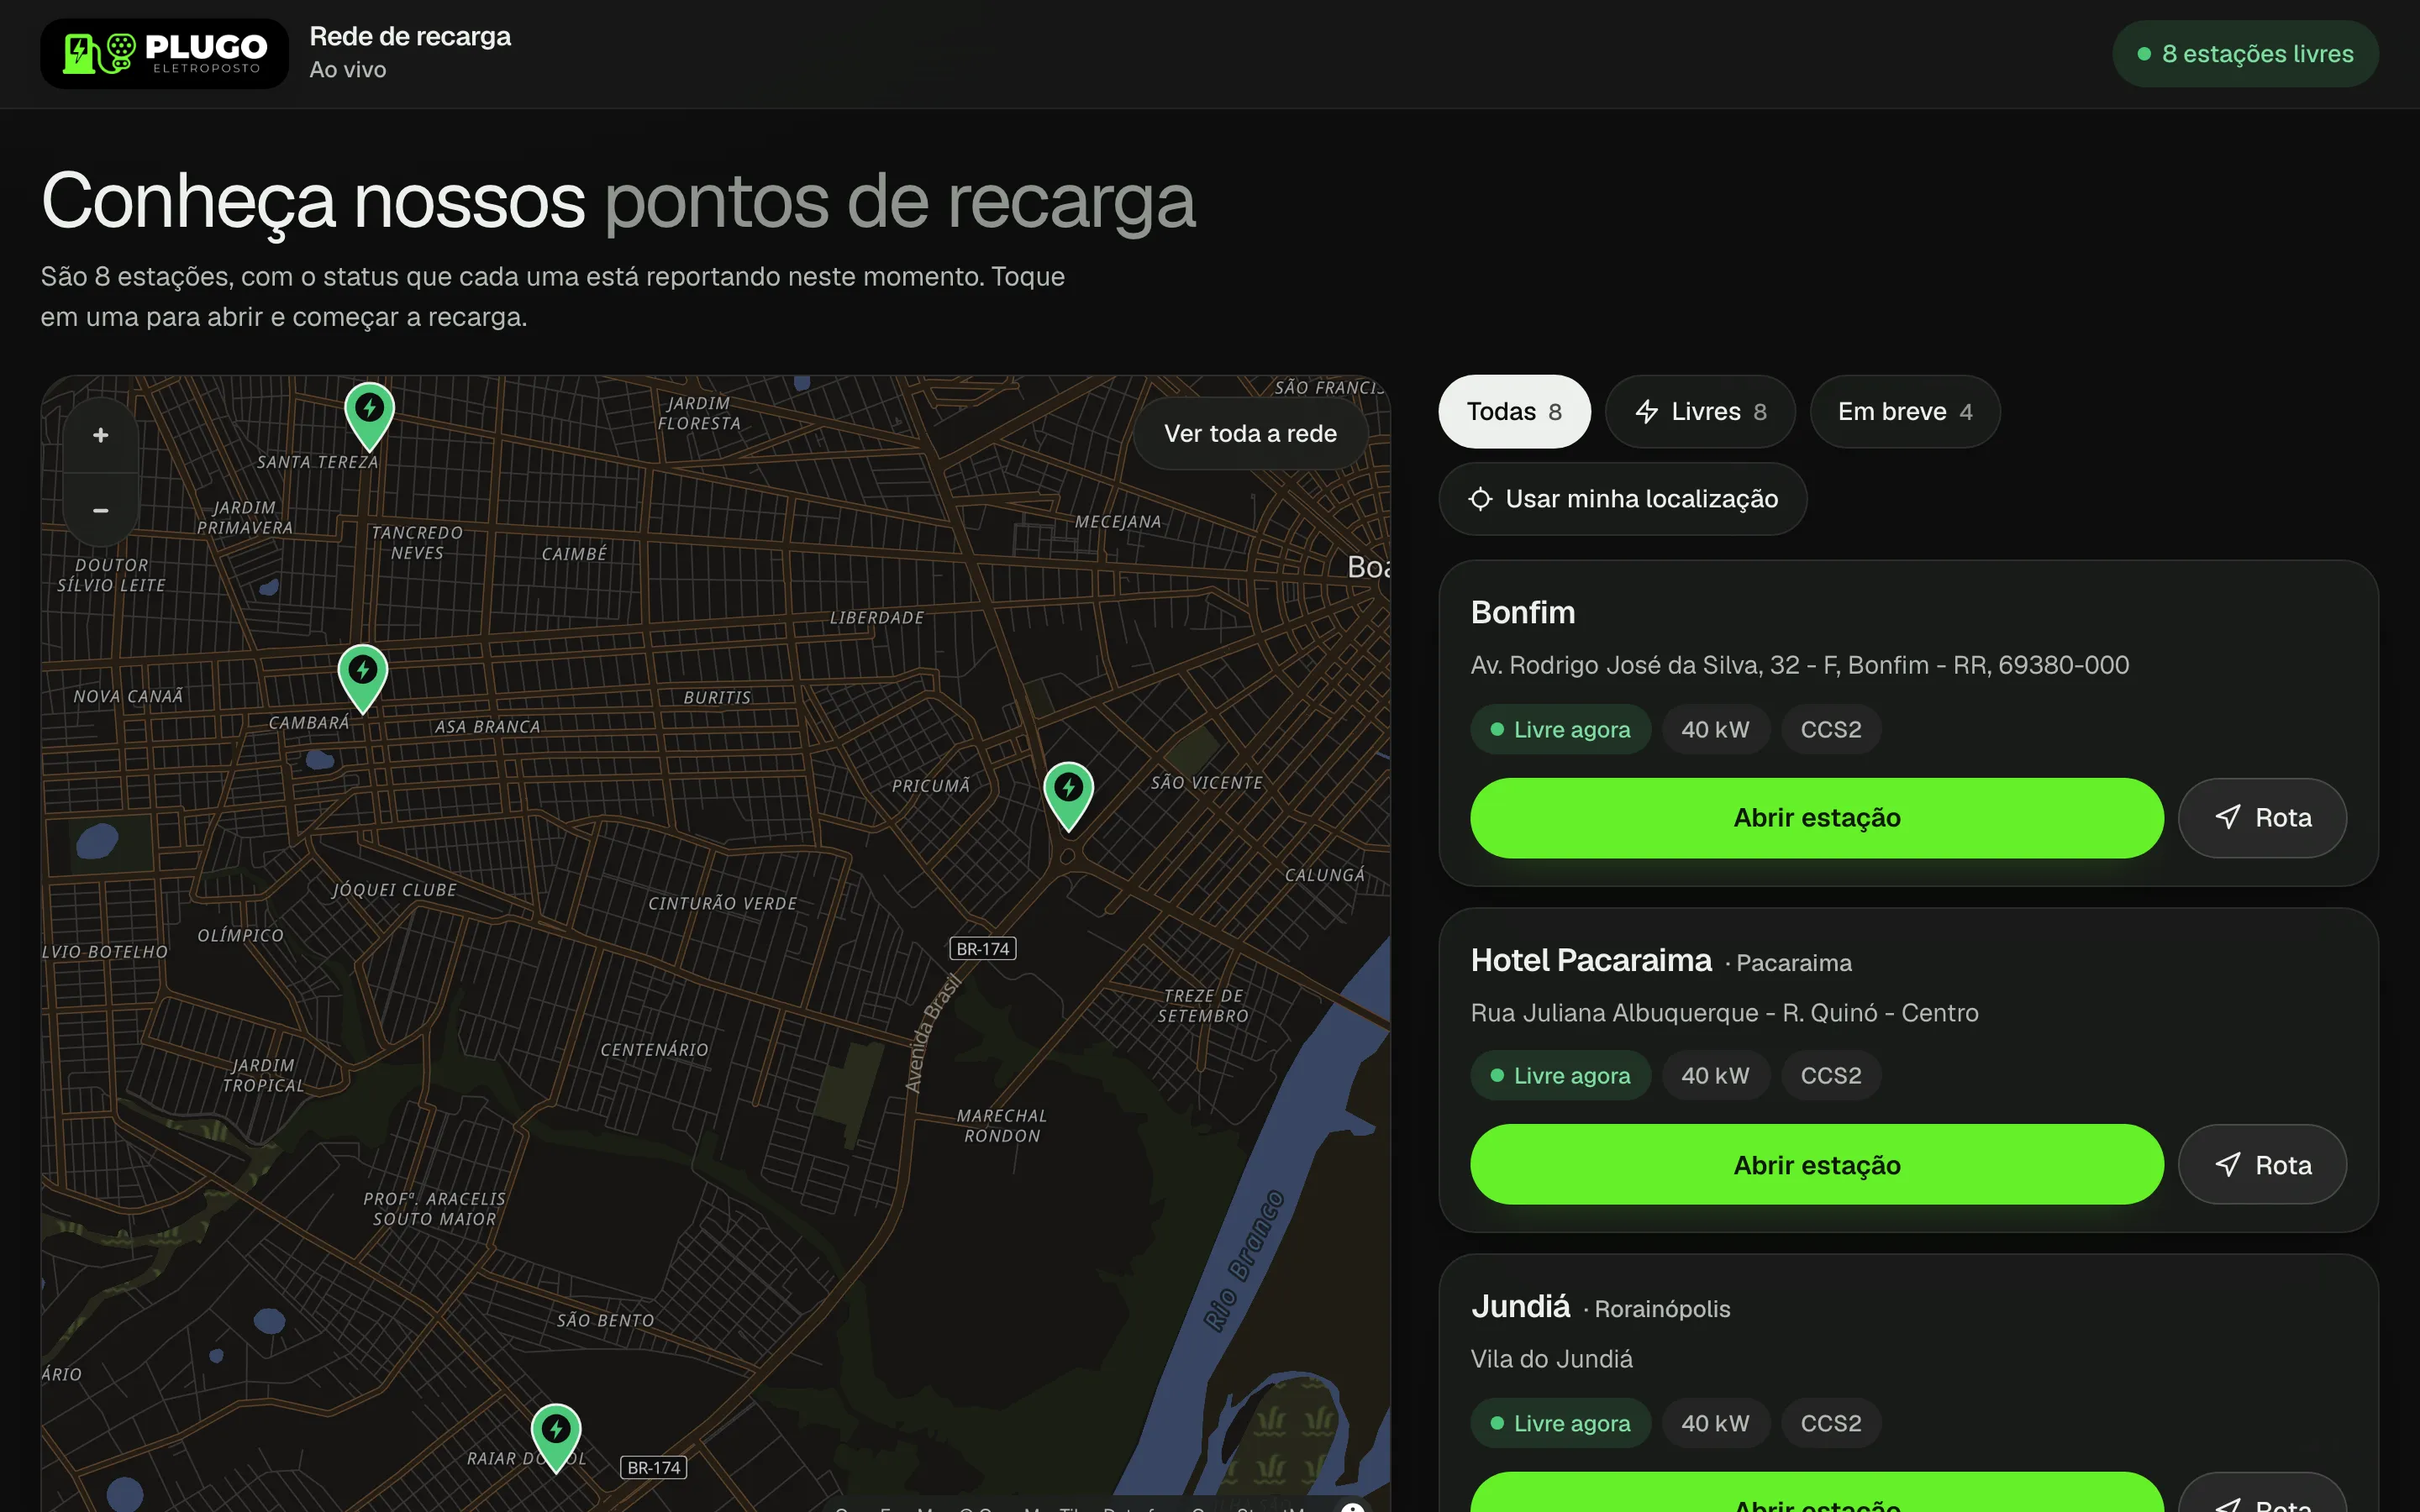Filter stations by Em breve tab
2420x1512 pixels.
[x=1905, y=412]
